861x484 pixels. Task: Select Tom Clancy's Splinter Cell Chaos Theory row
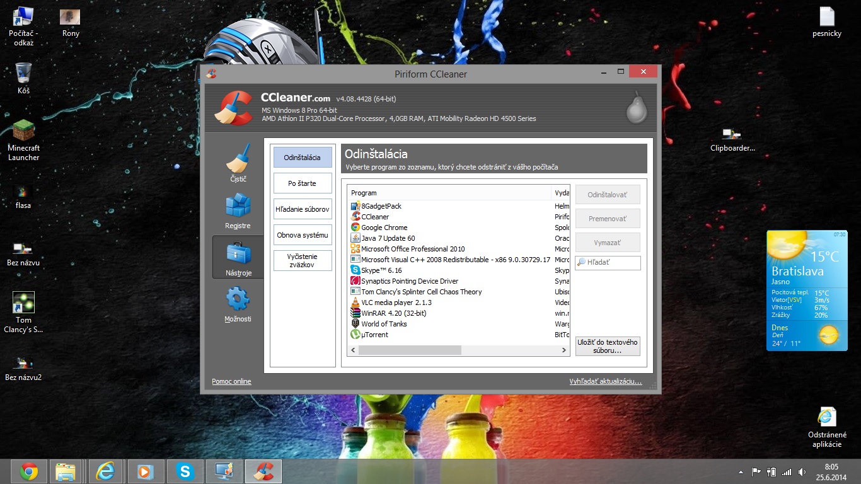(459, 292)
